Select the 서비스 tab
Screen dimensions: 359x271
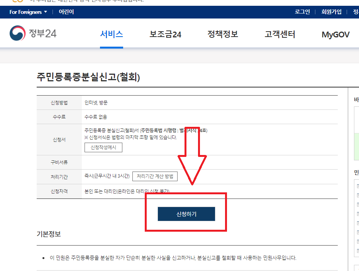point(111,34)
